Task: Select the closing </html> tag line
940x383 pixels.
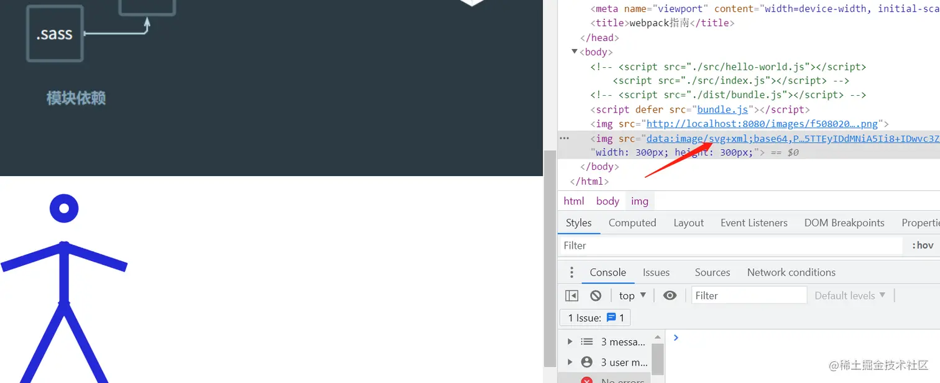Action: pos(589,181)
